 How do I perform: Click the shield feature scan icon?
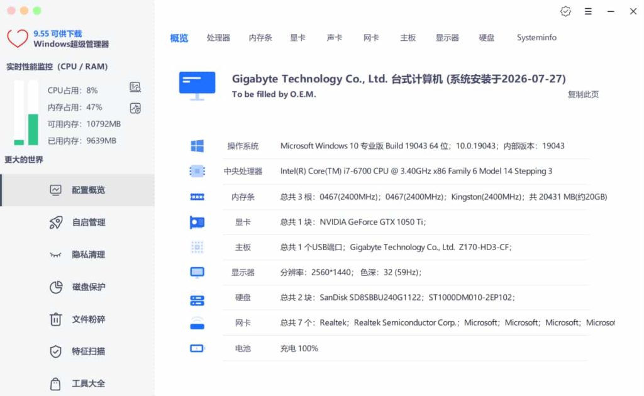click(55, 351)
